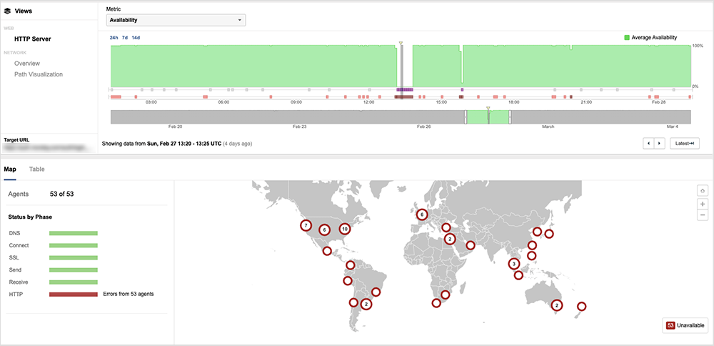Viewport: 714px width, 346px height.
Task: Reset map with the home icon
Action: 703,190
